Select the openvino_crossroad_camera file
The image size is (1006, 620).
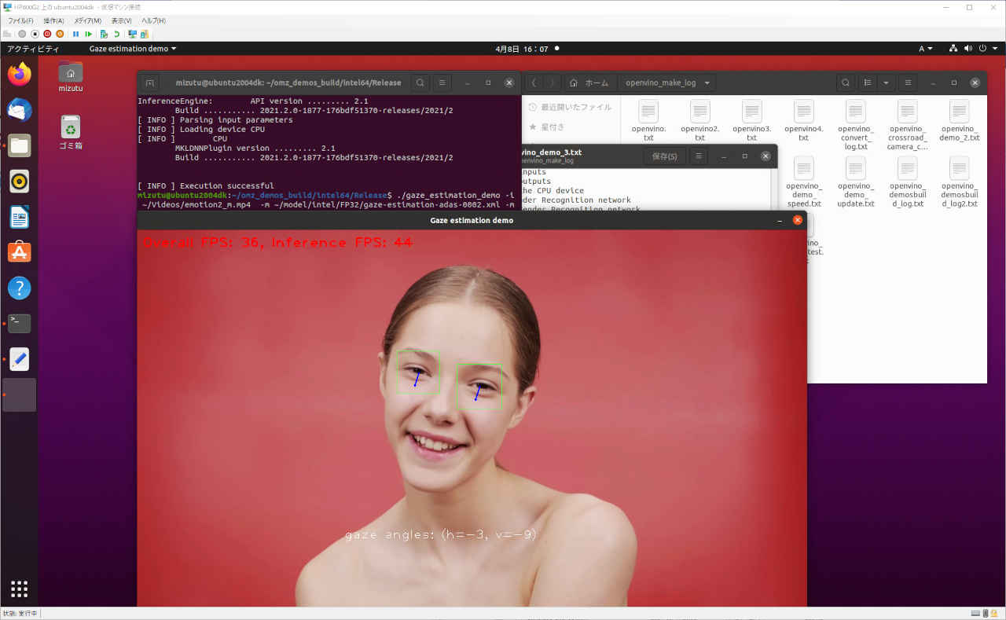[907, 125]
